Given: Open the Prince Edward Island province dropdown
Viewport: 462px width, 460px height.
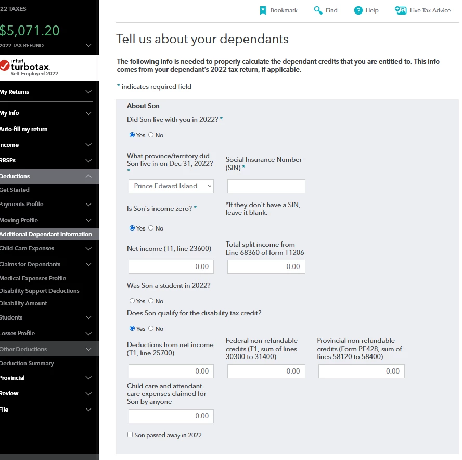Looking at the screenshot, I should (x=171, y=186).
